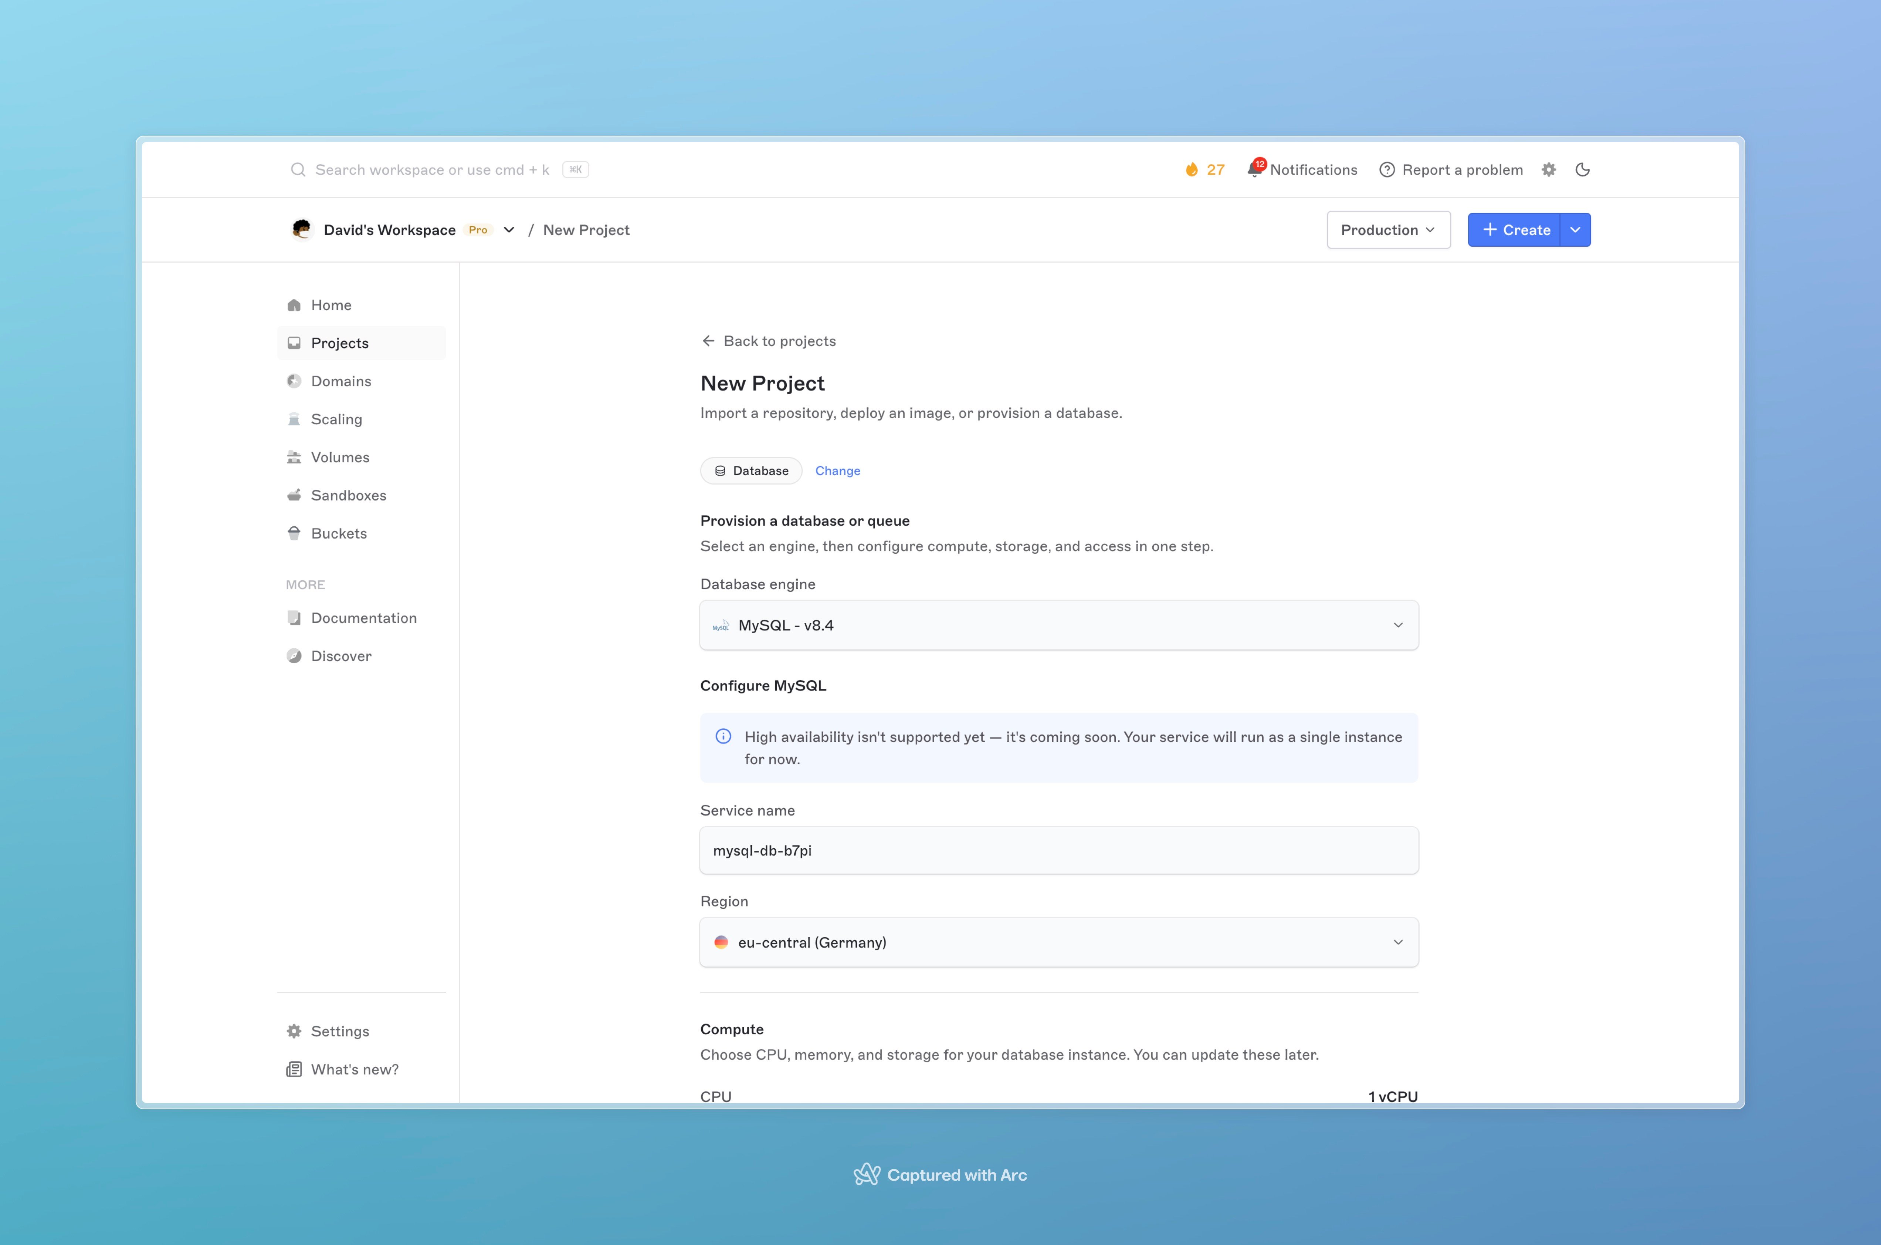Open What's new? from sidebar
Viewport: 1881px width, 1245px height.
pos(361,1070)
